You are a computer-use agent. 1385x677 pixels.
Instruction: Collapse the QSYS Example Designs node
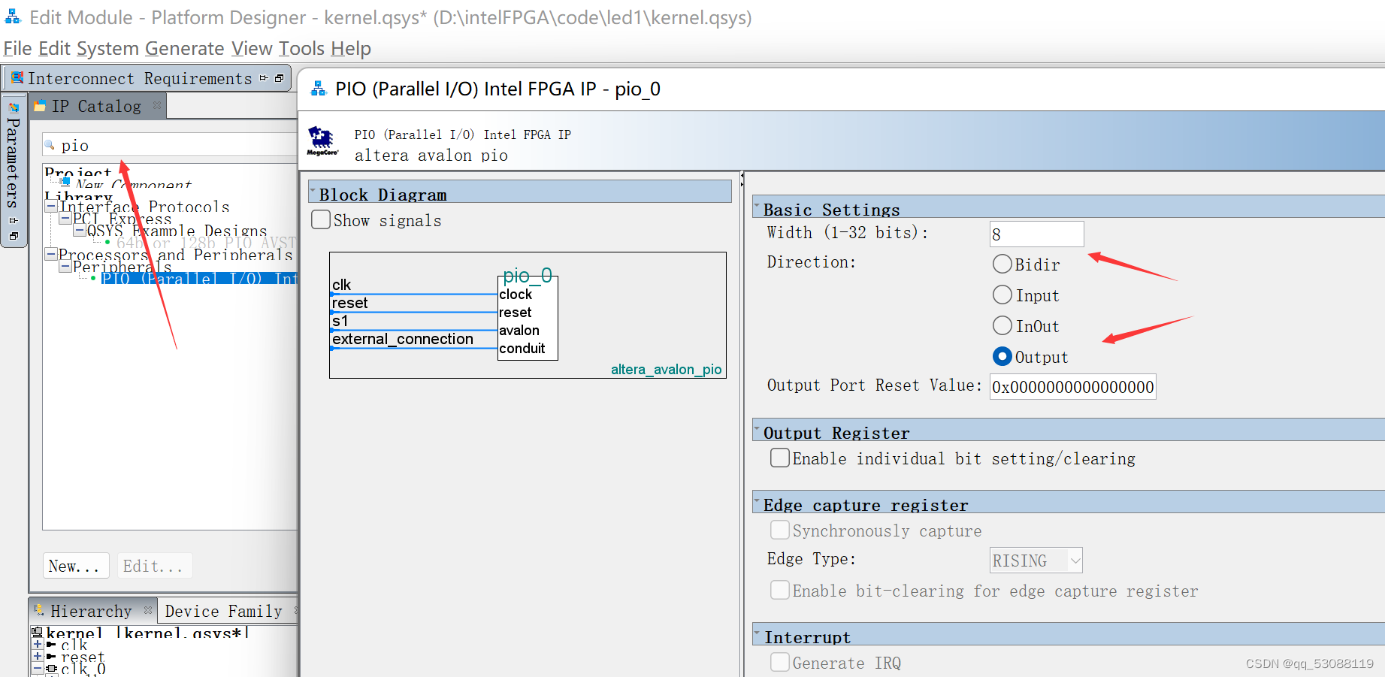79,230
